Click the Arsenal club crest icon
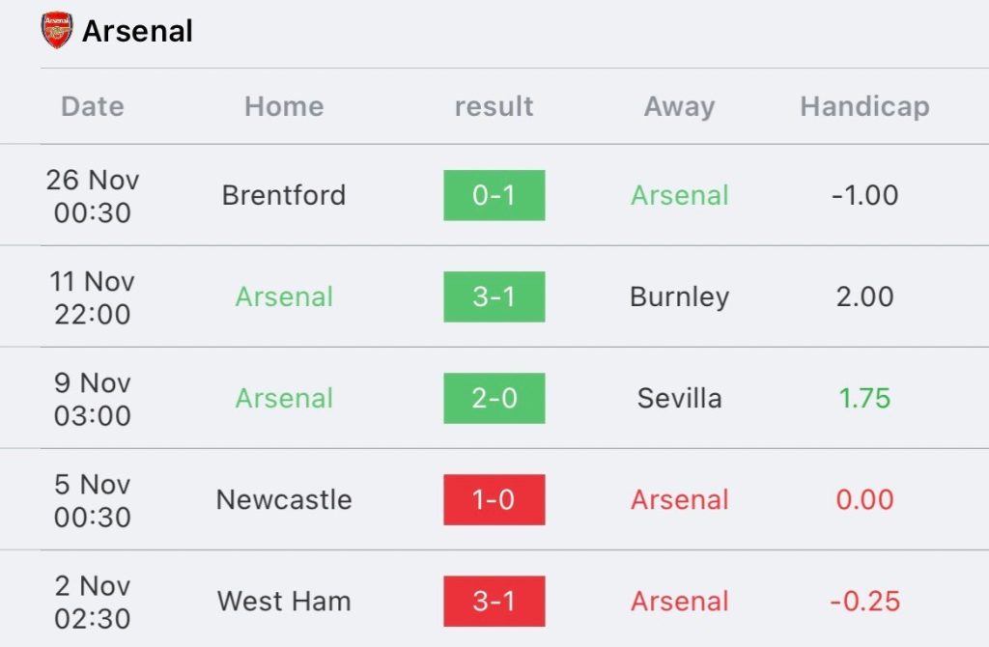Screen dimensions: 989x647 coord(57,30)
